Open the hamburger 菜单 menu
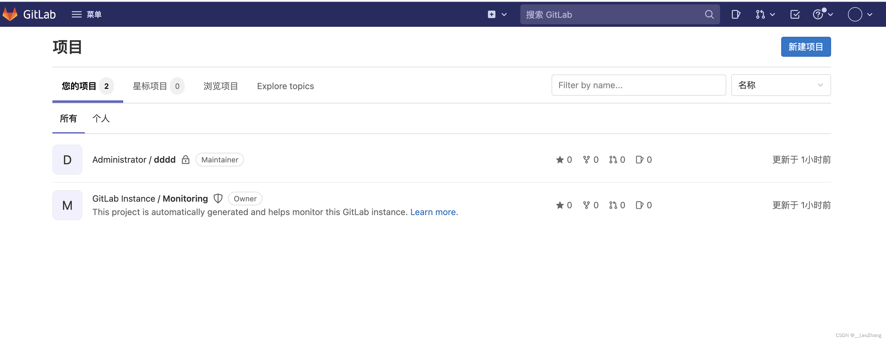886x341 pixels. 86,14
